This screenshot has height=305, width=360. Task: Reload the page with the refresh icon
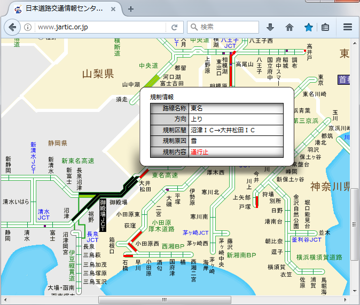pyautogui.click(x=175, y=27)
